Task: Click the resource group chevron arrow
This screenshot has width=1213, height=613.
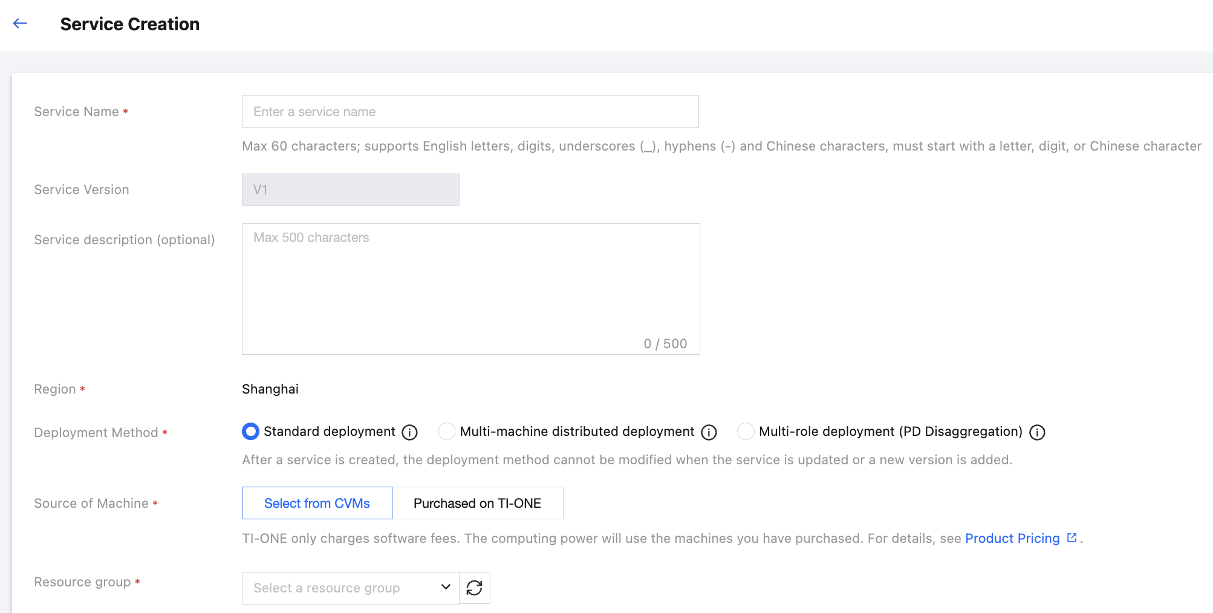Action: point(446,587)
